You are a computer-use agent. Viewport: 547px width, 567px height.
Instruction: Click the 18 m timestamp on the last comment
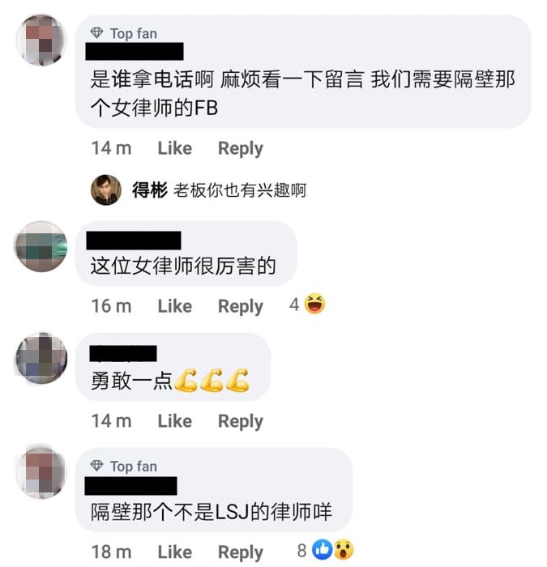point(111,552)
